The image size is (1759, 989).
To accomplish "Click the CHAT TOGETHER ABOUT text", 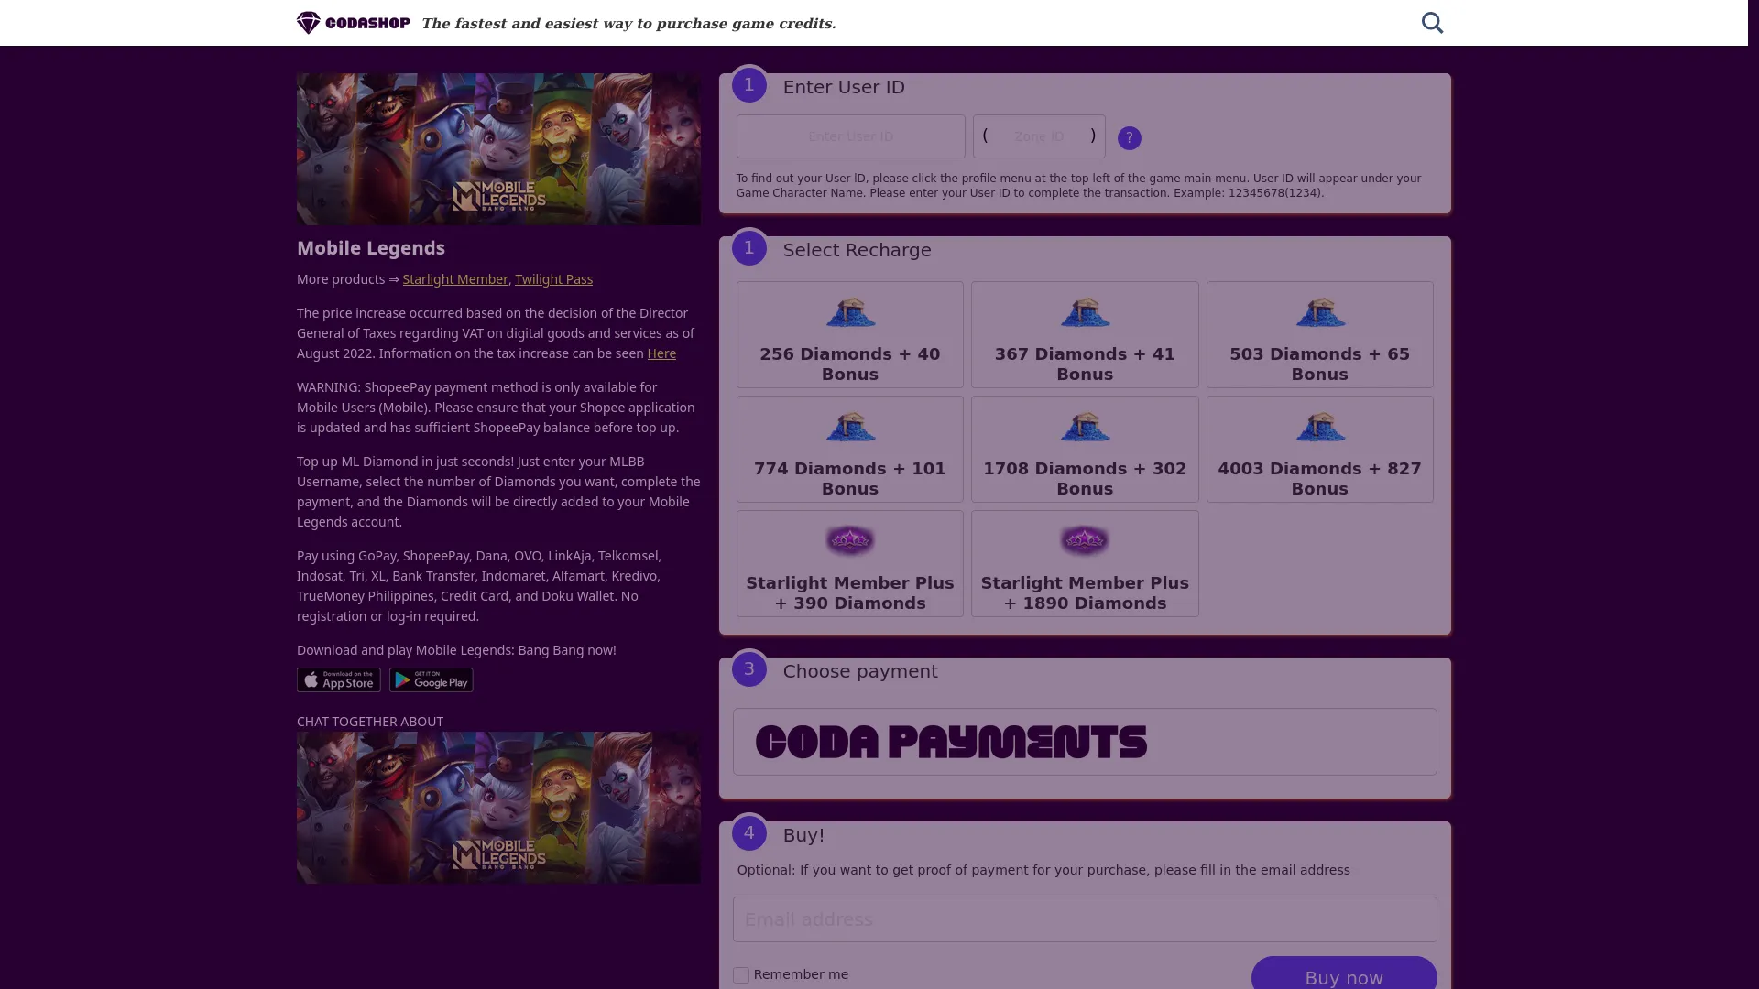I will 370,722.
